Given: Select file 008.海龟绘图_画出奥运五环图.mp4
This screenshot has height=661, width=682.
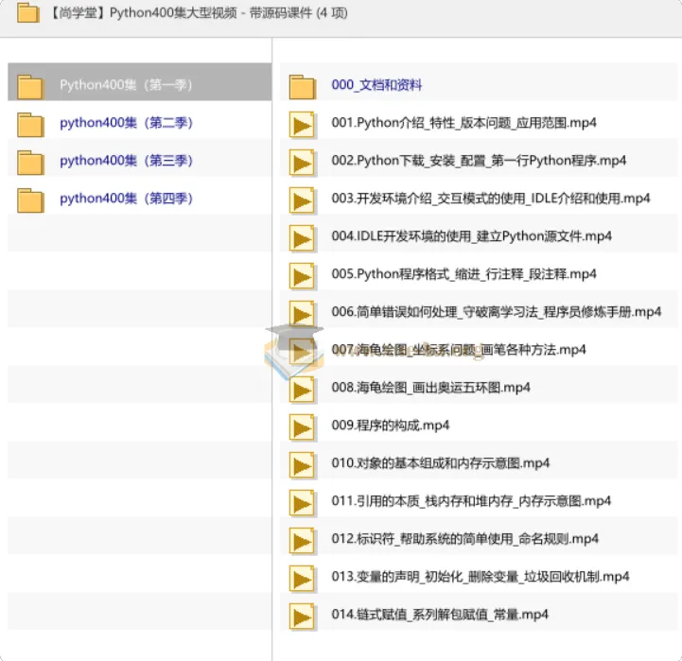Looking at the screenshot, I should point(430,388).
